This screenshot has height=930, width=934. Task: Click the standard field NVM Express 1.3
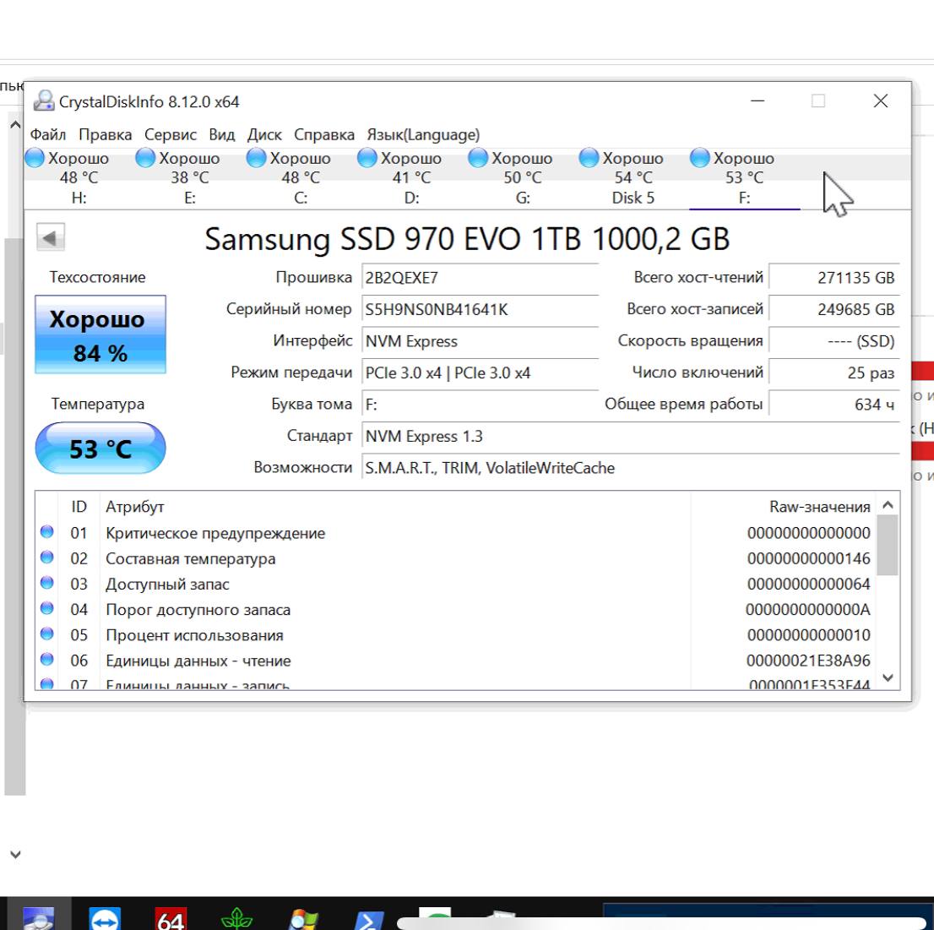(631, 436)
